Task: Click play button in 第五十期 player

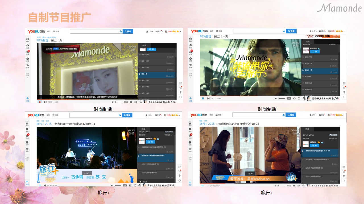Action: [40, 102]
